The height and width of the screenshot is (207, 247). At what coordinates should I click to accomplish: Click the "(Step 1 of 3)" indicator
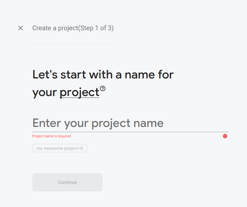(96, 28)
